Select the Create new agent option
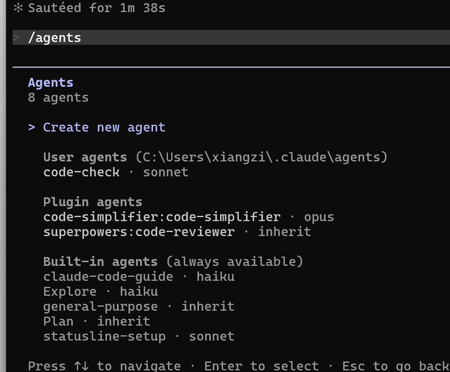Screen dimensions: 450x372 point(104,127)
